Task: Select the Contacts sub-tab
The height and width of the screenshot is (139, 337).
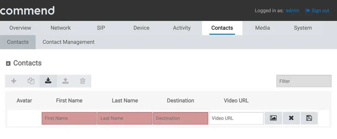Action: [18, 42]
